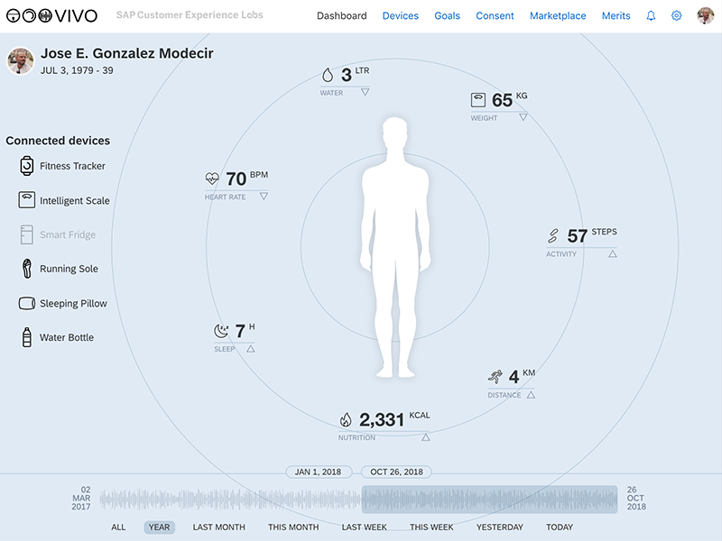Select the Intelligent Scale icon
This screenshot has width=722, height=541.
click(x=27, y=200)
